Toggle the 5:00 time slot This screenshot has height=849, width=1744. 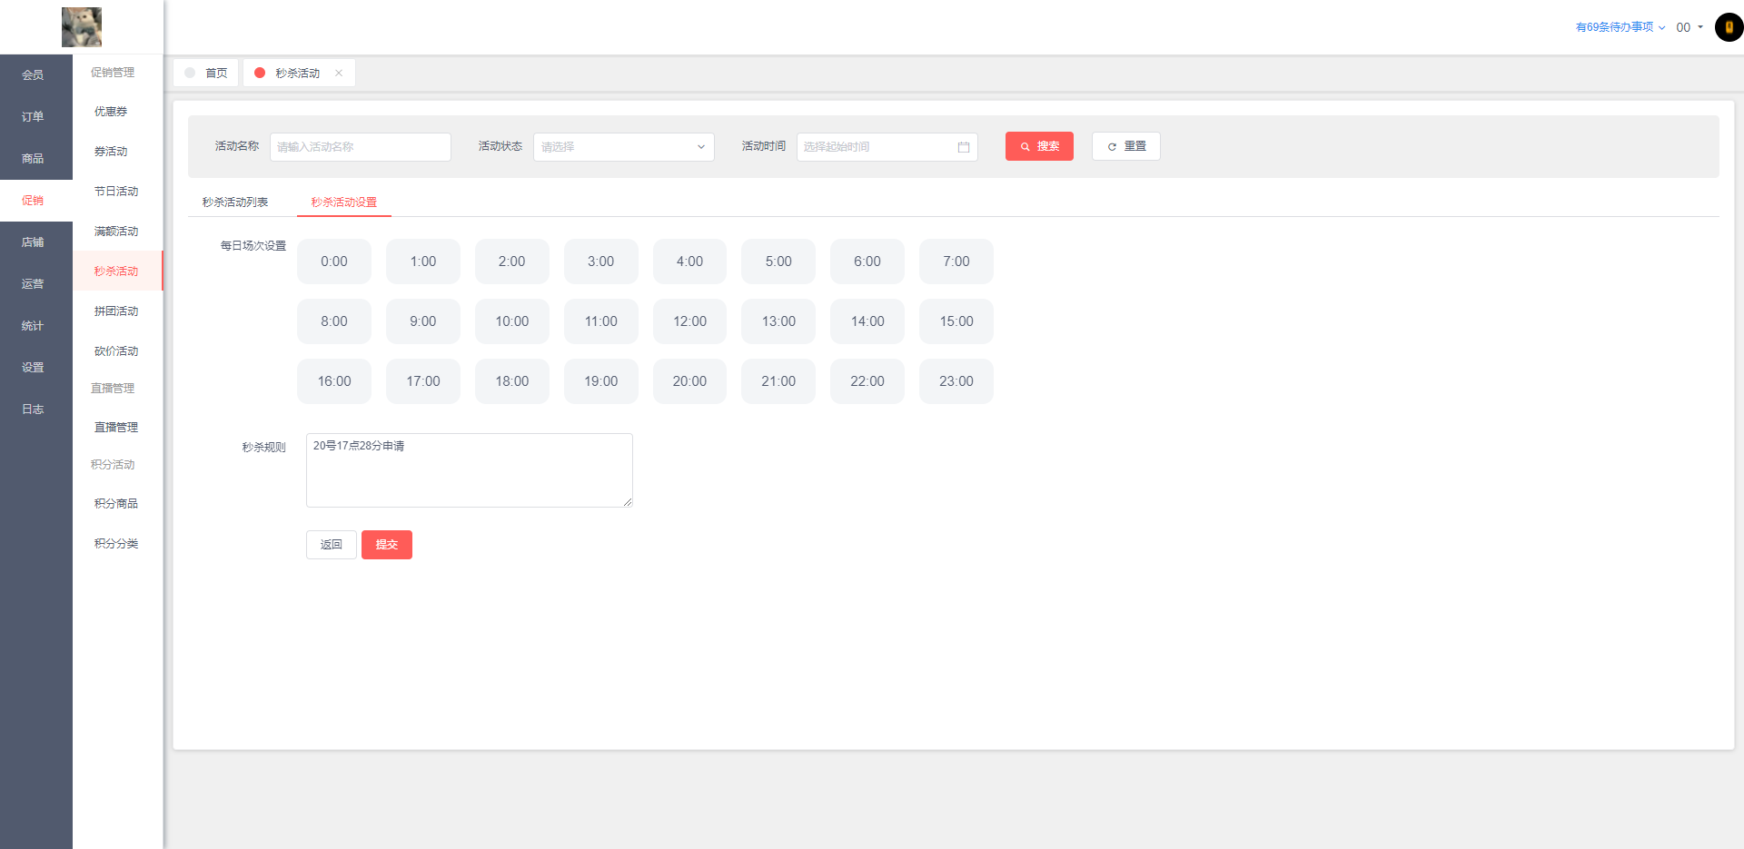pyautogui.click(x=778, y=262)
